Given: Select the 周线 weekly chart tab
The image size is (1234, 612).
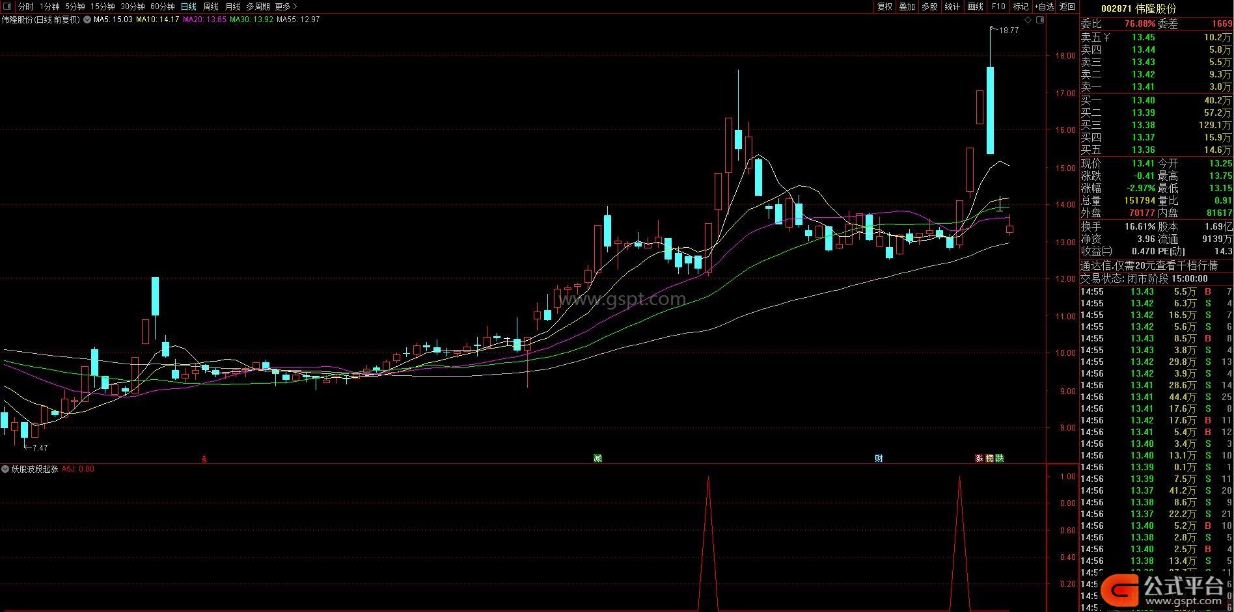Looking at the screenshot, I should pyautogui.click(x=211, y=7).
